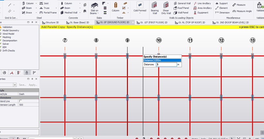Select the Area Ancillary tool

click(x=203, y=8)
